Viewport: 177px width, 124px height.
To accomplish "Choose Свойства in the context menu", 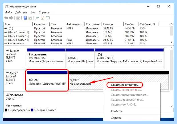I will (116, 111).
